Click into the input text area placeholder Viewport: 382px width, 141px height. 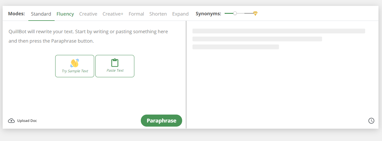(88, 36)
